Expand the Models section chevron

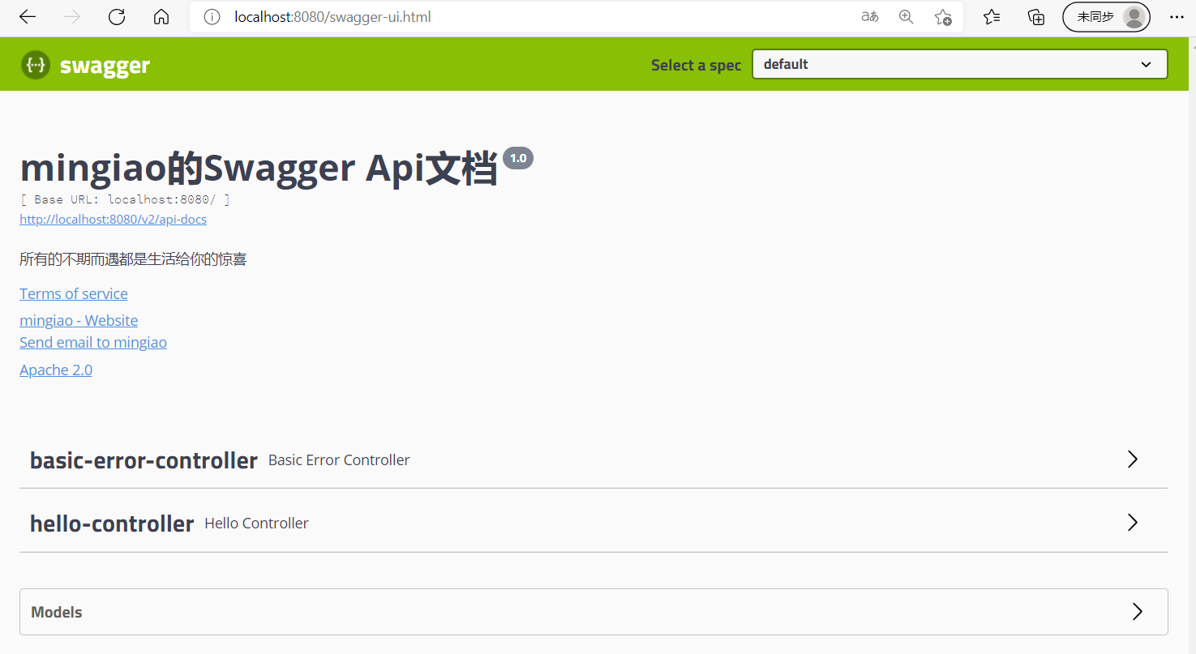click(x=1138, y=612)
